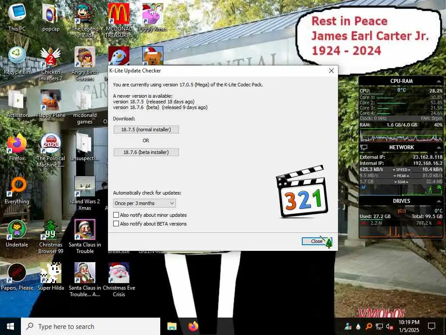
Task: Click Internal IP value 192.168.16.2
Action: [428, 163]
